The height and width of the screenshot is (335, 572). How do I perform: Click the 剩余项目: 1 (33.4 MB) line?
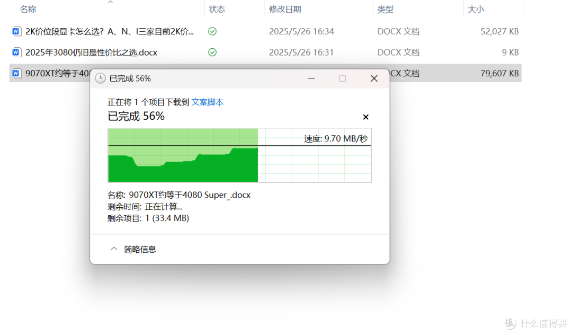[148, 218]
